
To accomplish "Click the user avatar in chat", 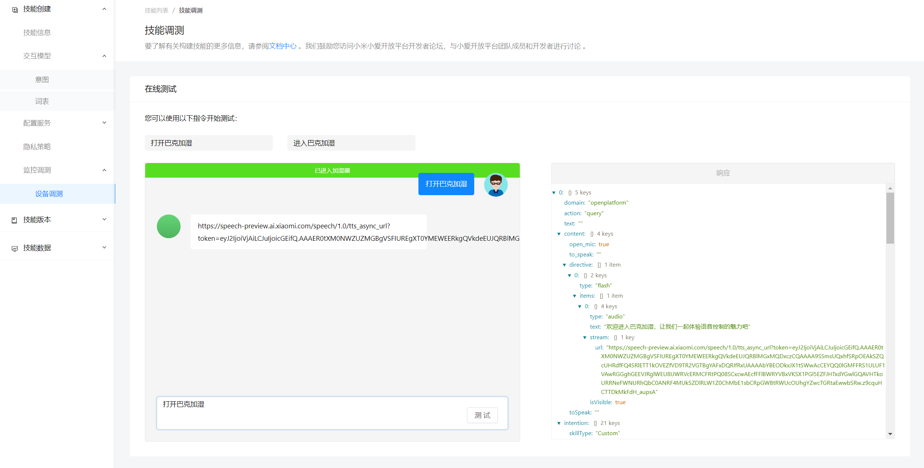I will [495, 185].
